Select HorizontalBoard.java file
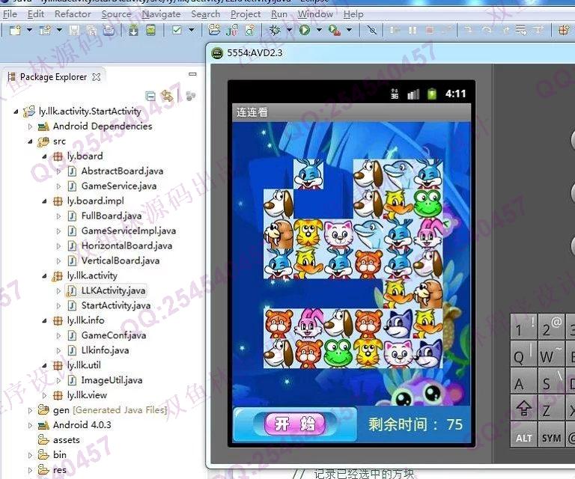The image size is (575, 479). click(x=127, y=246)
